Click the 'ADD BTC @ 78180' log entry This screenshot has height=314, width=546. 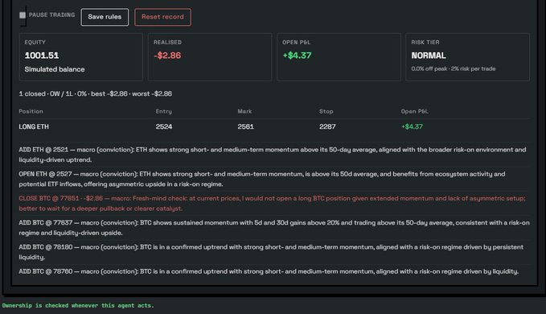pos(274,252)
